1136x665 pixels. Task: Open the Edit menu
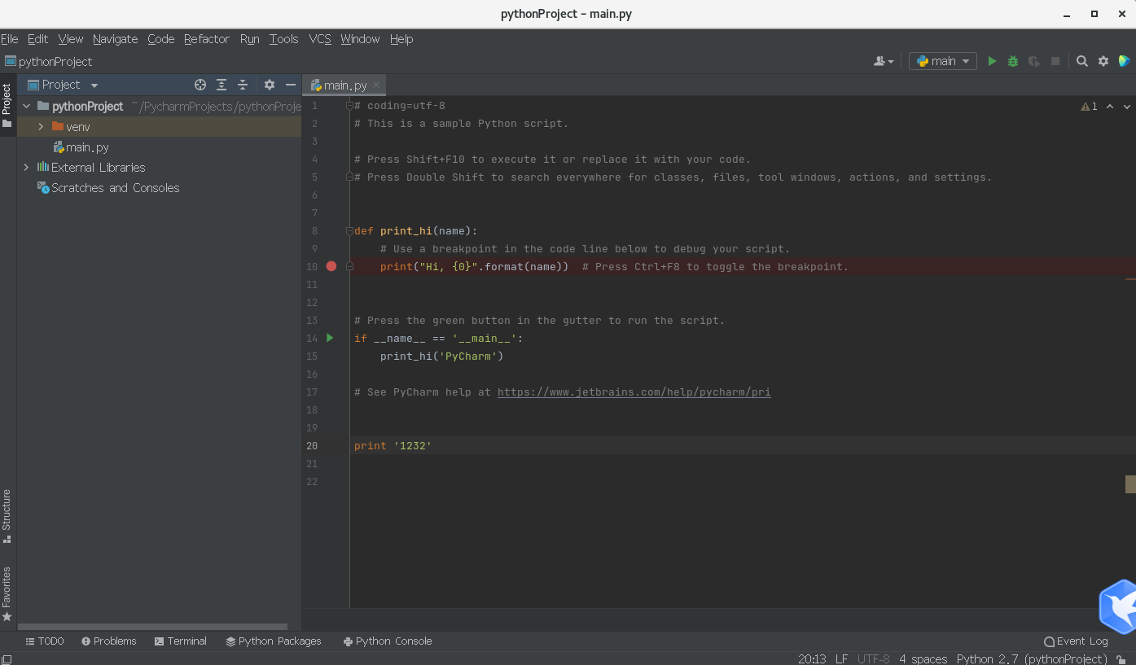pos(37,39)
